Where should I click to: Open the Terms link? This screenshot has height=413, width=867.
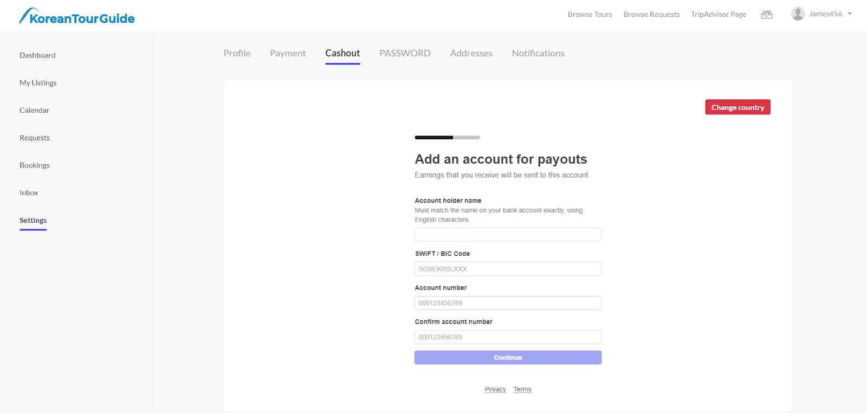click(522, 389)
